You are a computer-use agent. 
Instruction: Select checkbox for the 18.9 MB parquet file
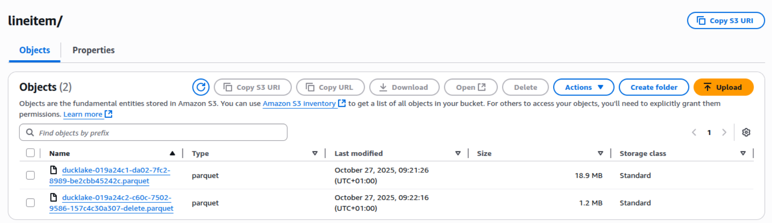pos(31,175)
